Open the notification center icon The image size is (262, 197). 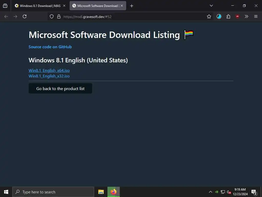click(x=254, y=192)
